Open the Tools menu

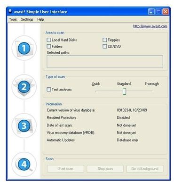[13, 19]
